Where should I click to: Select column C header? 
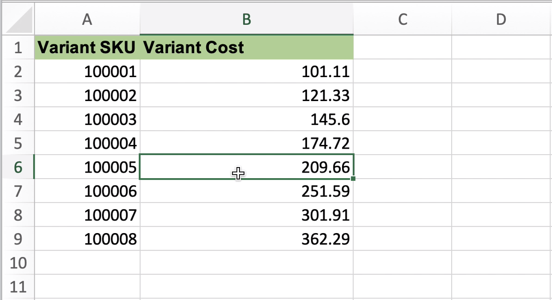tap(402, 19)
